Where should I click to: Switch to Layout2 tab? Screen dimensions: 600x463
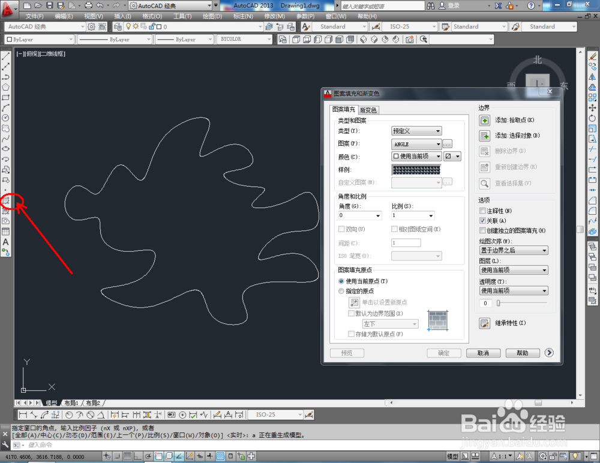[93, 403]
